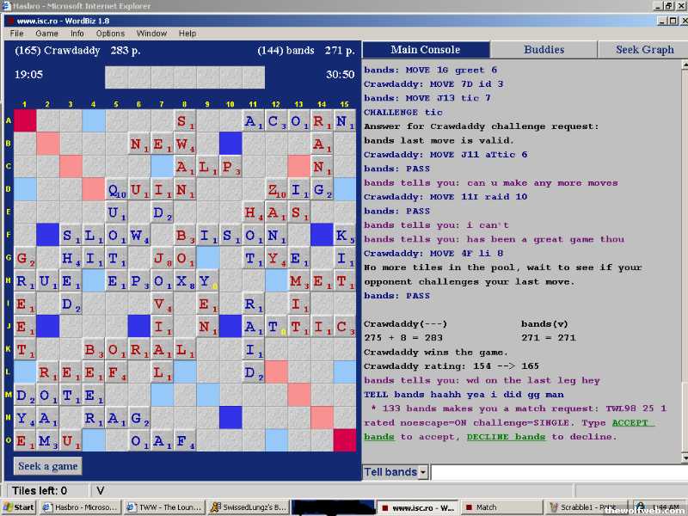This screenshot has height=516, width=688.
Task: Open the Options menu
Action: (x=110, y=34)
